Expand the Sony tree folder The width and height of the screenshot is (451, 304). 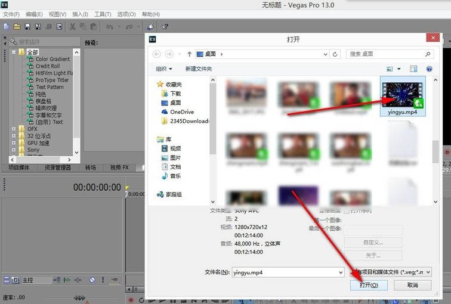(14, 150)
